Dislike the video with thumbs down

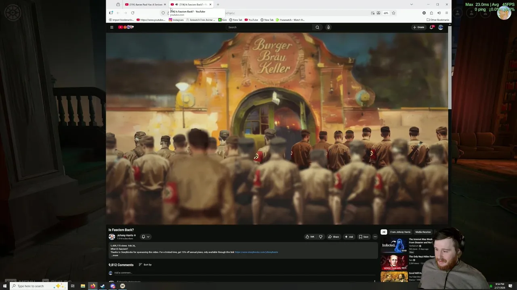321,237
